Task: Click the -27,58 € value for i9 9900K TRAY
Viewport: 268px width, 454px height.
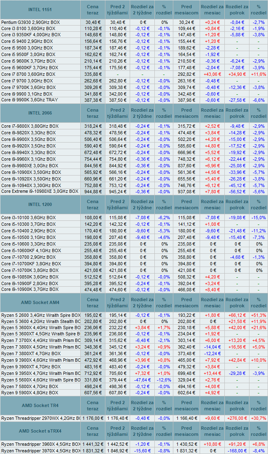Action: (237, 100)
